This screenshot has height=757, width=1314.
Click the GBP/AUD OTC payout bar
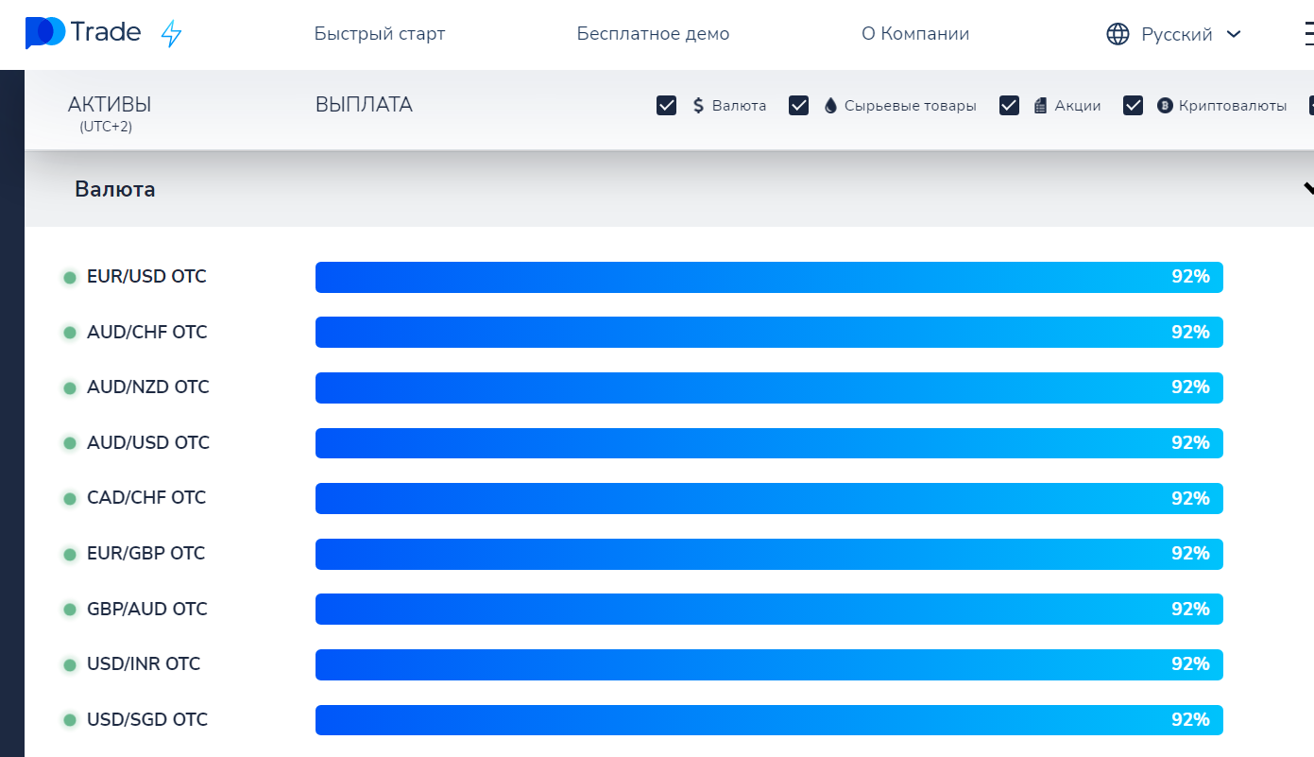tap(769, 609)
